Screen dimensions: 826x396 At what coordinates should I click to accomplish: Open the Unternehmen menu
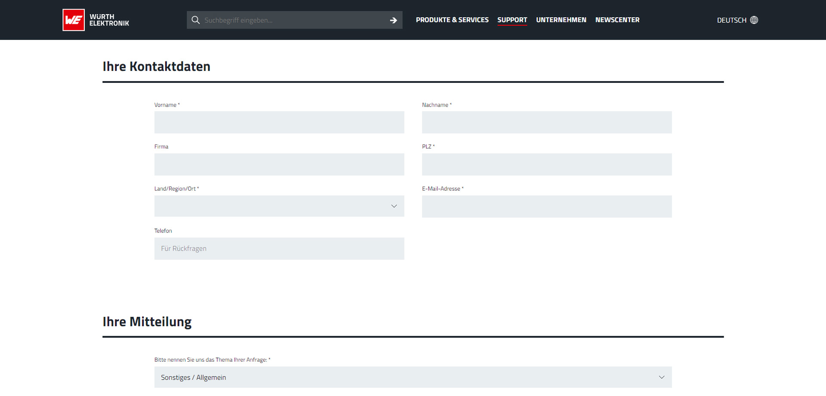pos(561,20)
